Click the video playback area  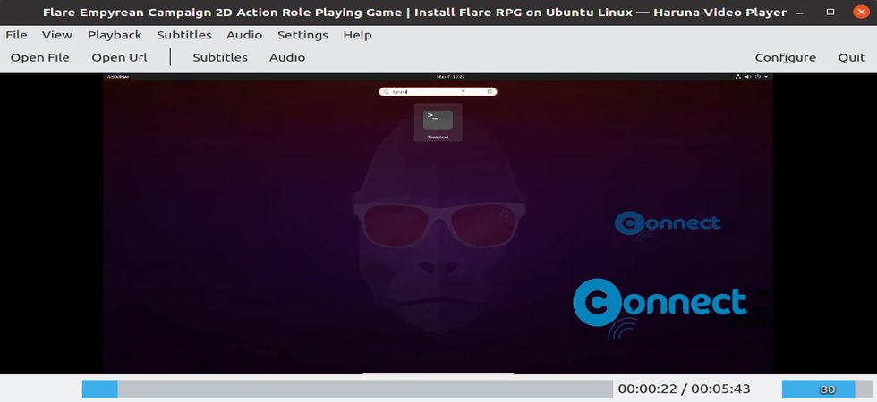coord(438,223)
